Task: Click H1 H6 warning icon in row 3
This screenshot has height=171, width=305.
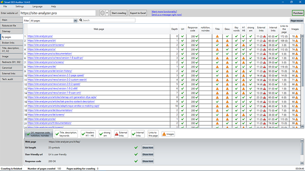Action: (x=243, y=45)
